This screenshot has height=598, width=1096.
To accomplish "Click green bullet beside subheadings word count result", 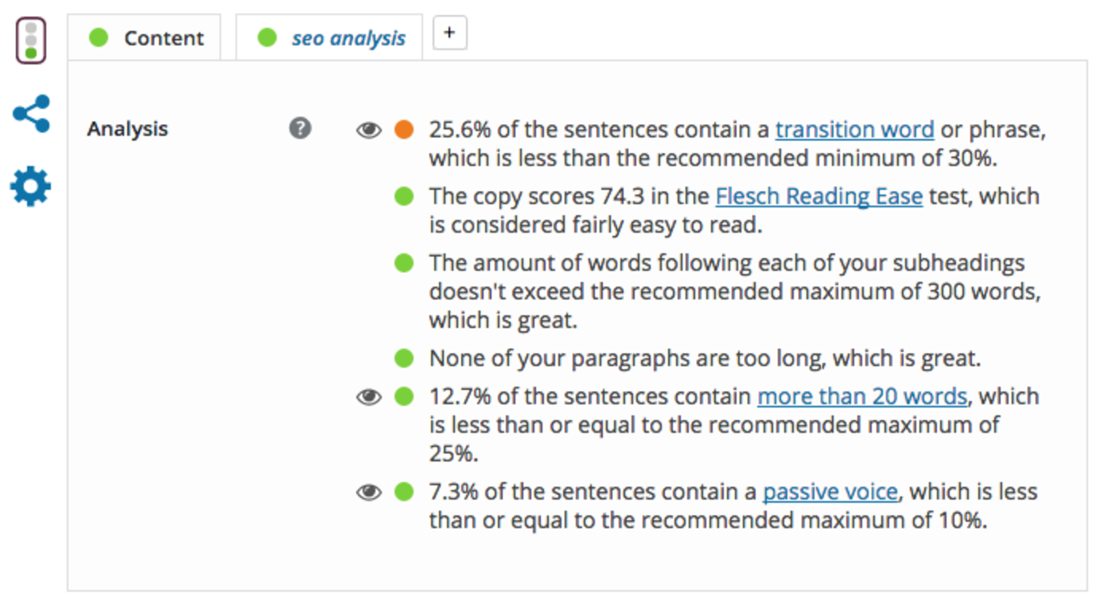I will pyautogui.click(x=404, y=263).
